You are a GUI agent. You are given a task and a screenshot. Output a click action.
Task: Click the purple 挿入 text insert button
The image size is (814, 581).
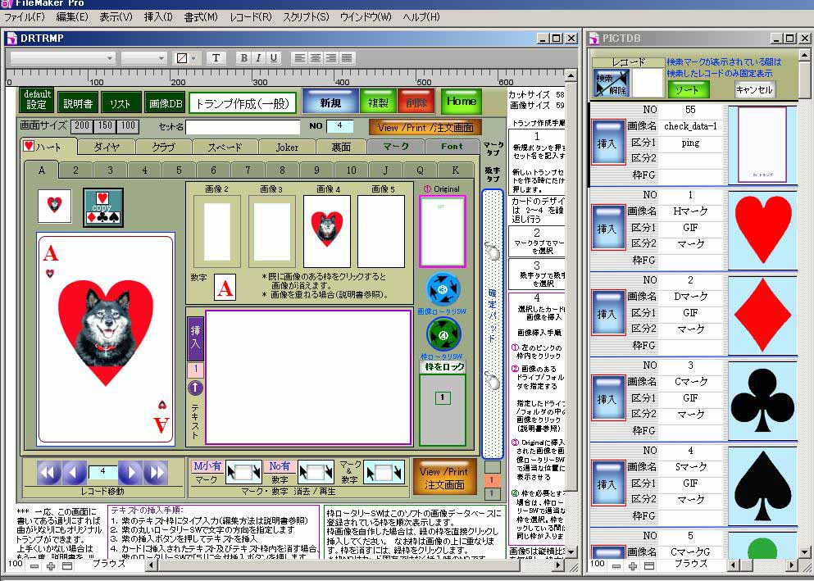[x=195, y=338]
